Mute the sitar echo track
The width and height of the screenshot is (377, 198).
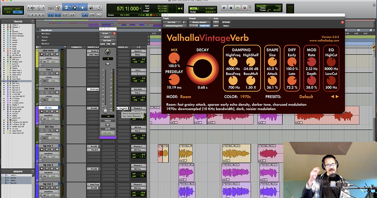click(57, 54)
